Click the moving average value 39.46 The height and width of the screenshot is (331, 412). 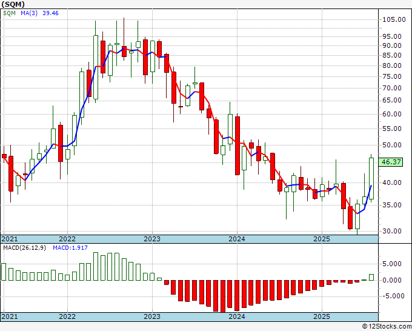click(x=50, y=13)
